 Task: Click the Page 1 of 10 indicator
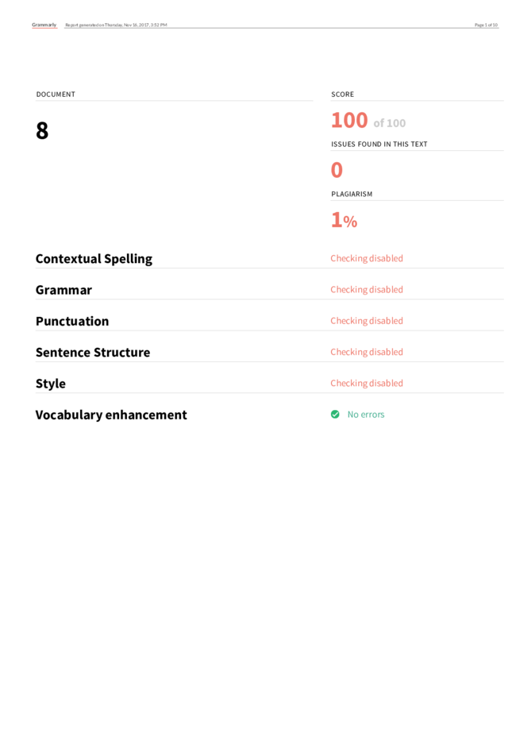click(486, 25)
